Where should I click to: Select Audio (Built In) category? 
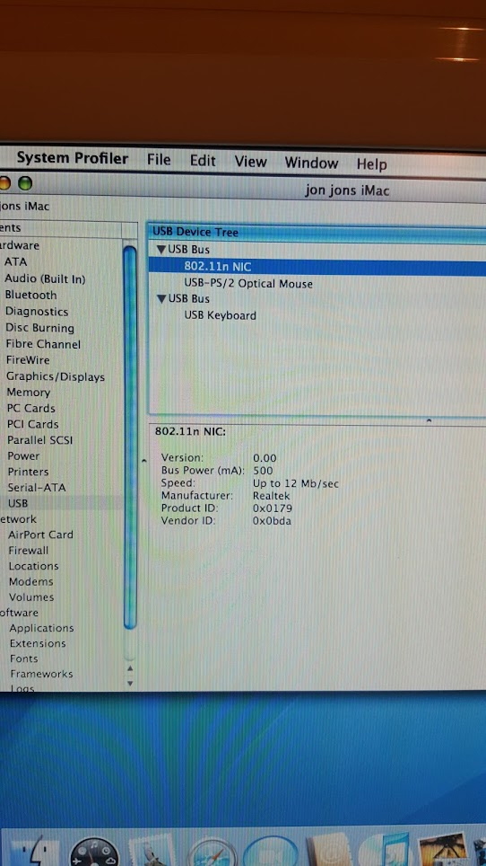pos(45,278)
